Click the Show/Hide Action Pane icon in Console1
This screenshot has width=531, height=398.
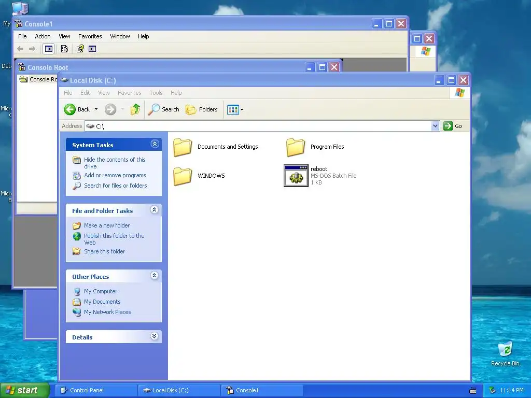coord(92,49)
